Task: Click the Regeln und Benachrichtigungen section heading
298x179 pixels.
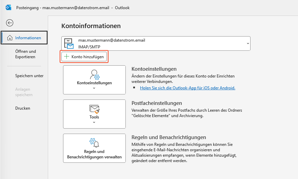Action: coord(169,137)
